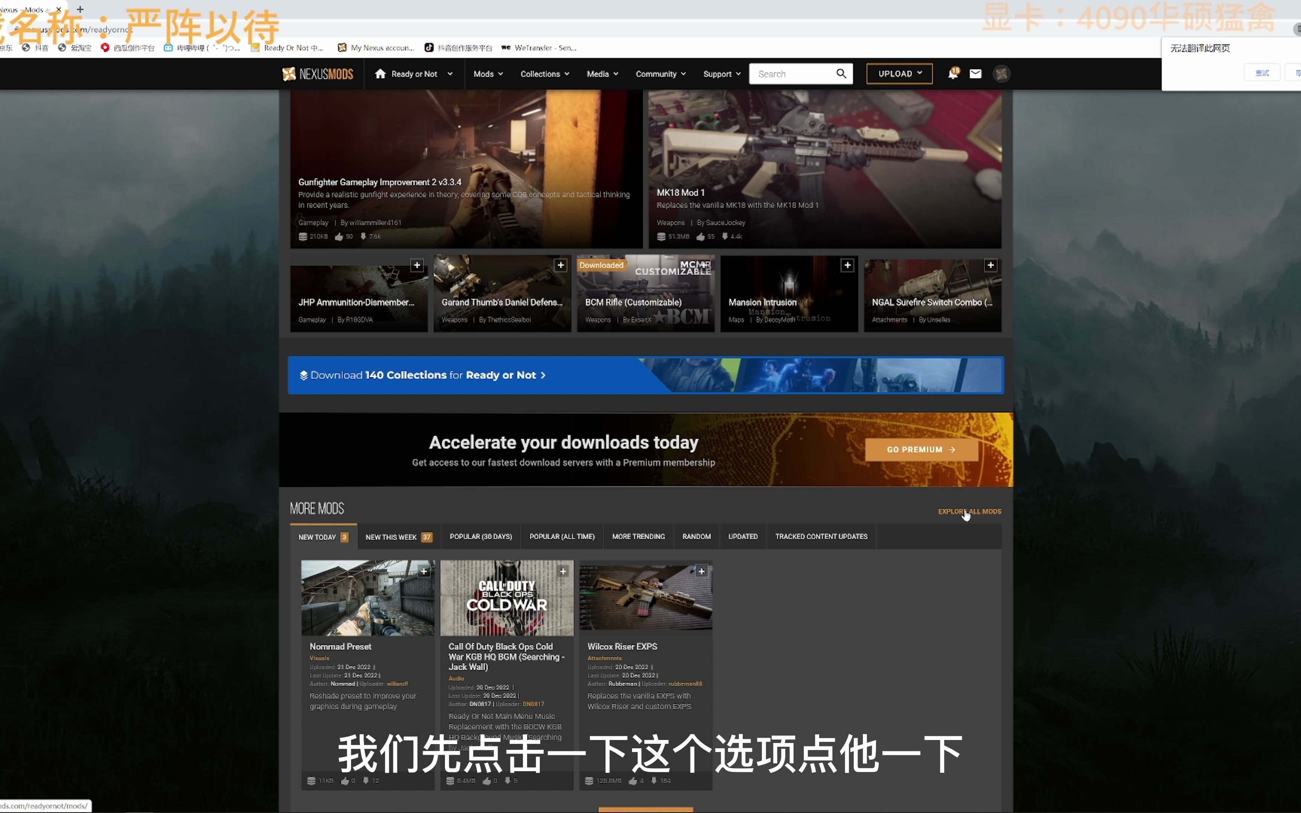1301x813 pixels.
Task: Click endorsement thumbs-up on Gunfighter Gameplay Improvement
Action: 339,237
